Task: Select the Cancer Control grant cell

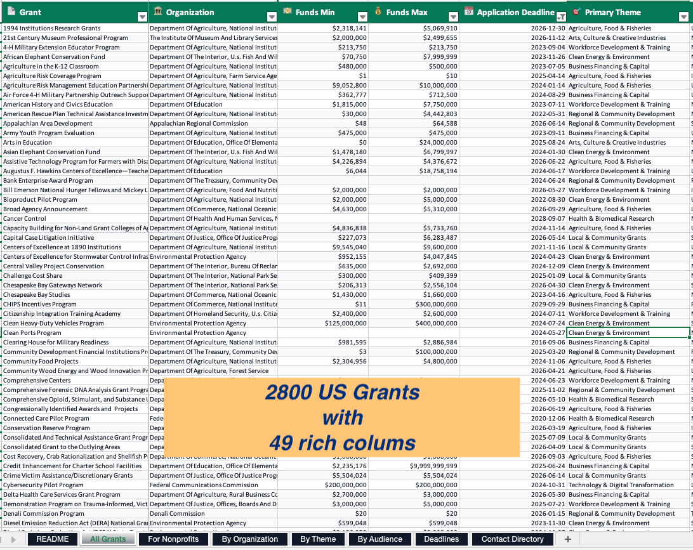Action: (x=75, y=219)
